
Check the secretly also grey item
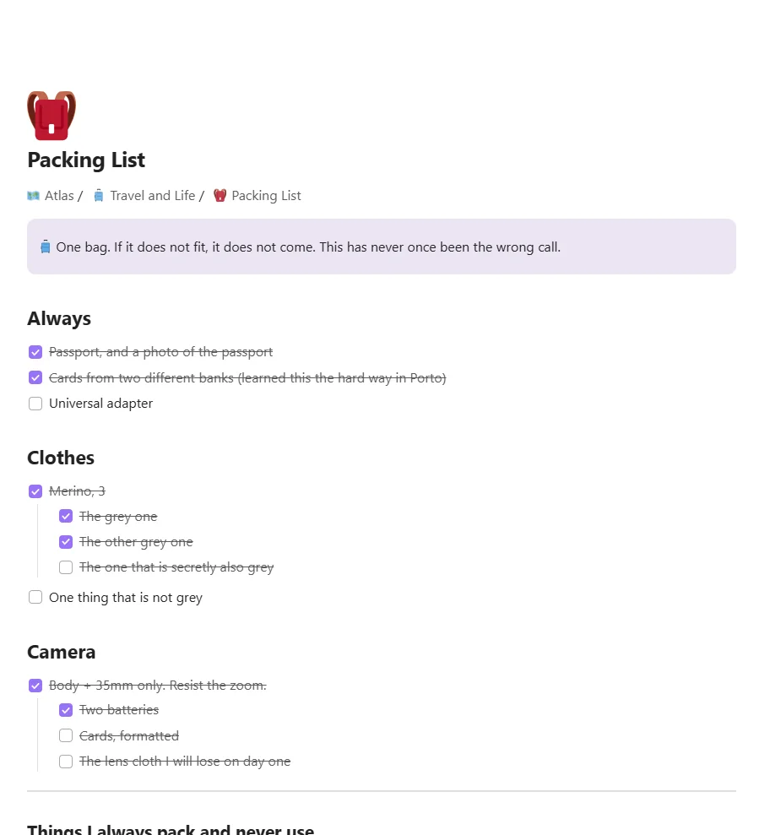click(66, 567)
